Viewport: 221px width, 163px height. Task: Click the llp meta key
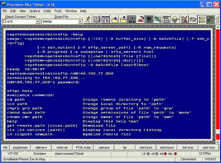coord(125,148)
